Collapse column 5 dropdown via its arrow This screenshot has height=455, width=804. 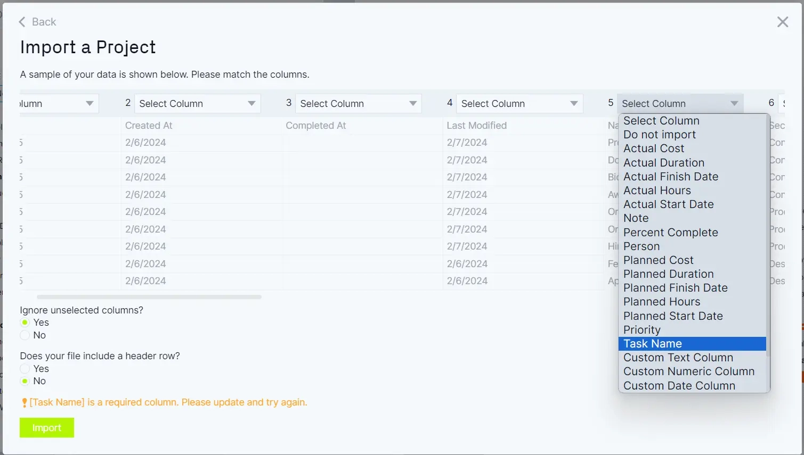point(734,104)
